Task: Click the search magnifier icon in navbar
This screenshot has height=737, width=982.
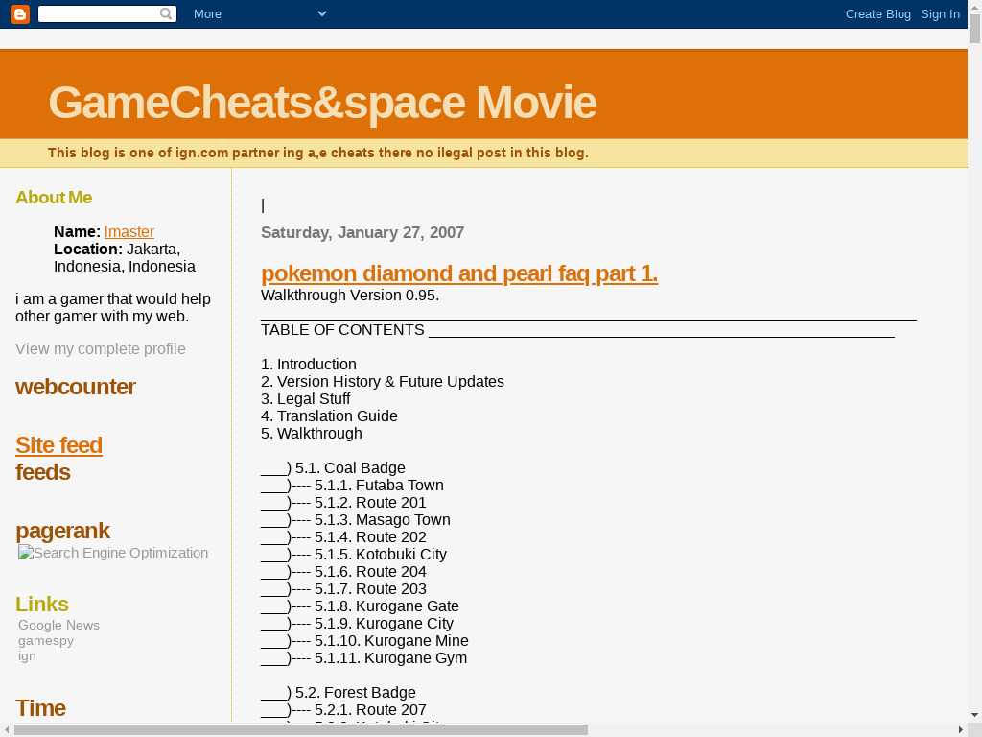Action: 166,14
